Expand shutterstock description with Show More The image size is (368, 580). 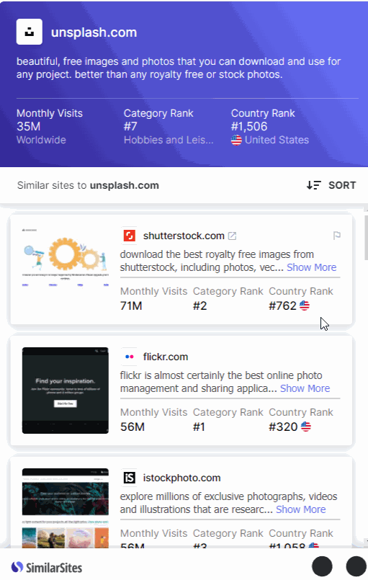[x=311, y=267]
